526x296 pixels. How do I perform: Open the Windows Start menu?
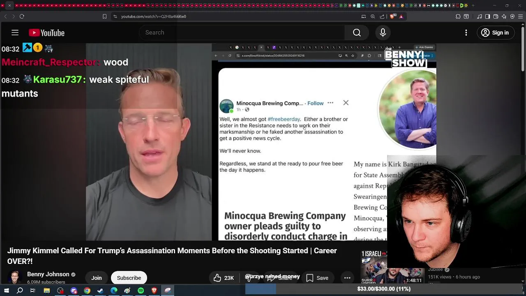pos(6,291)
